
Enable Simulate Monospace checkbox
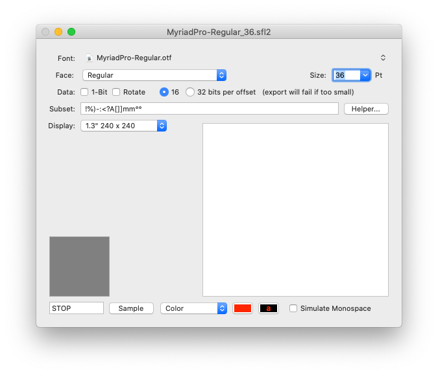(x=293, y=308)
